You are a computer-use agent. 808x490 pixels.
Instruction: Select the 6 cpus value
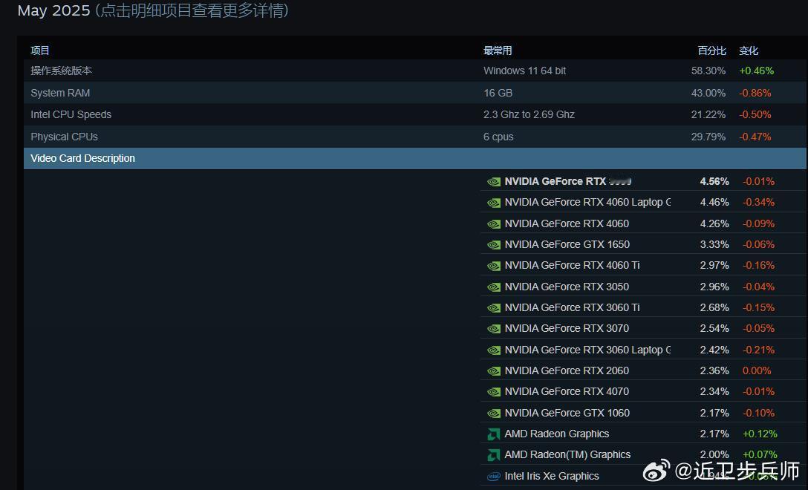point(498,137)
